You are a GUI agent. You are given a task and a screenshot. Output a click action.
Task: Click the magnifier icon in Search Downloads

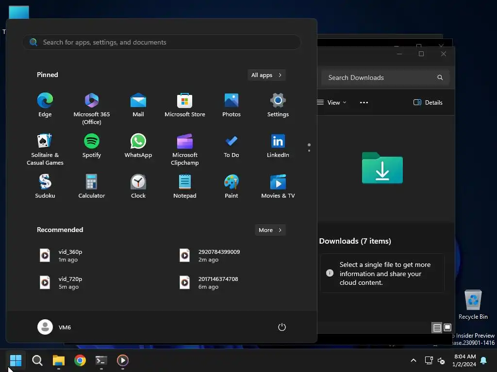tap(440, 77)
